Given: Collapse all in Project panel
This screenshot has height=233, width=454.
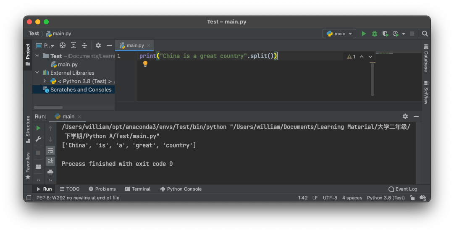Looking at the screenshot, I should [x=84, y=45].
